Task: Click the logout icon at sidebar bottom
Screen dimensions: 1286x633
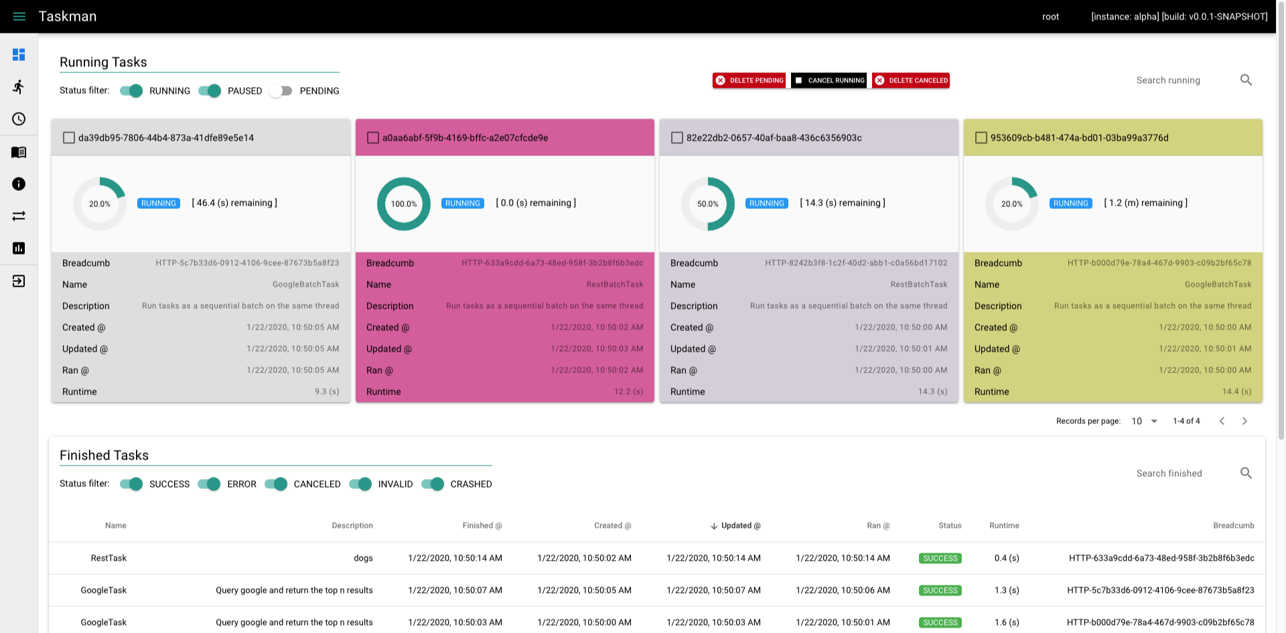Action: point(19,281)
